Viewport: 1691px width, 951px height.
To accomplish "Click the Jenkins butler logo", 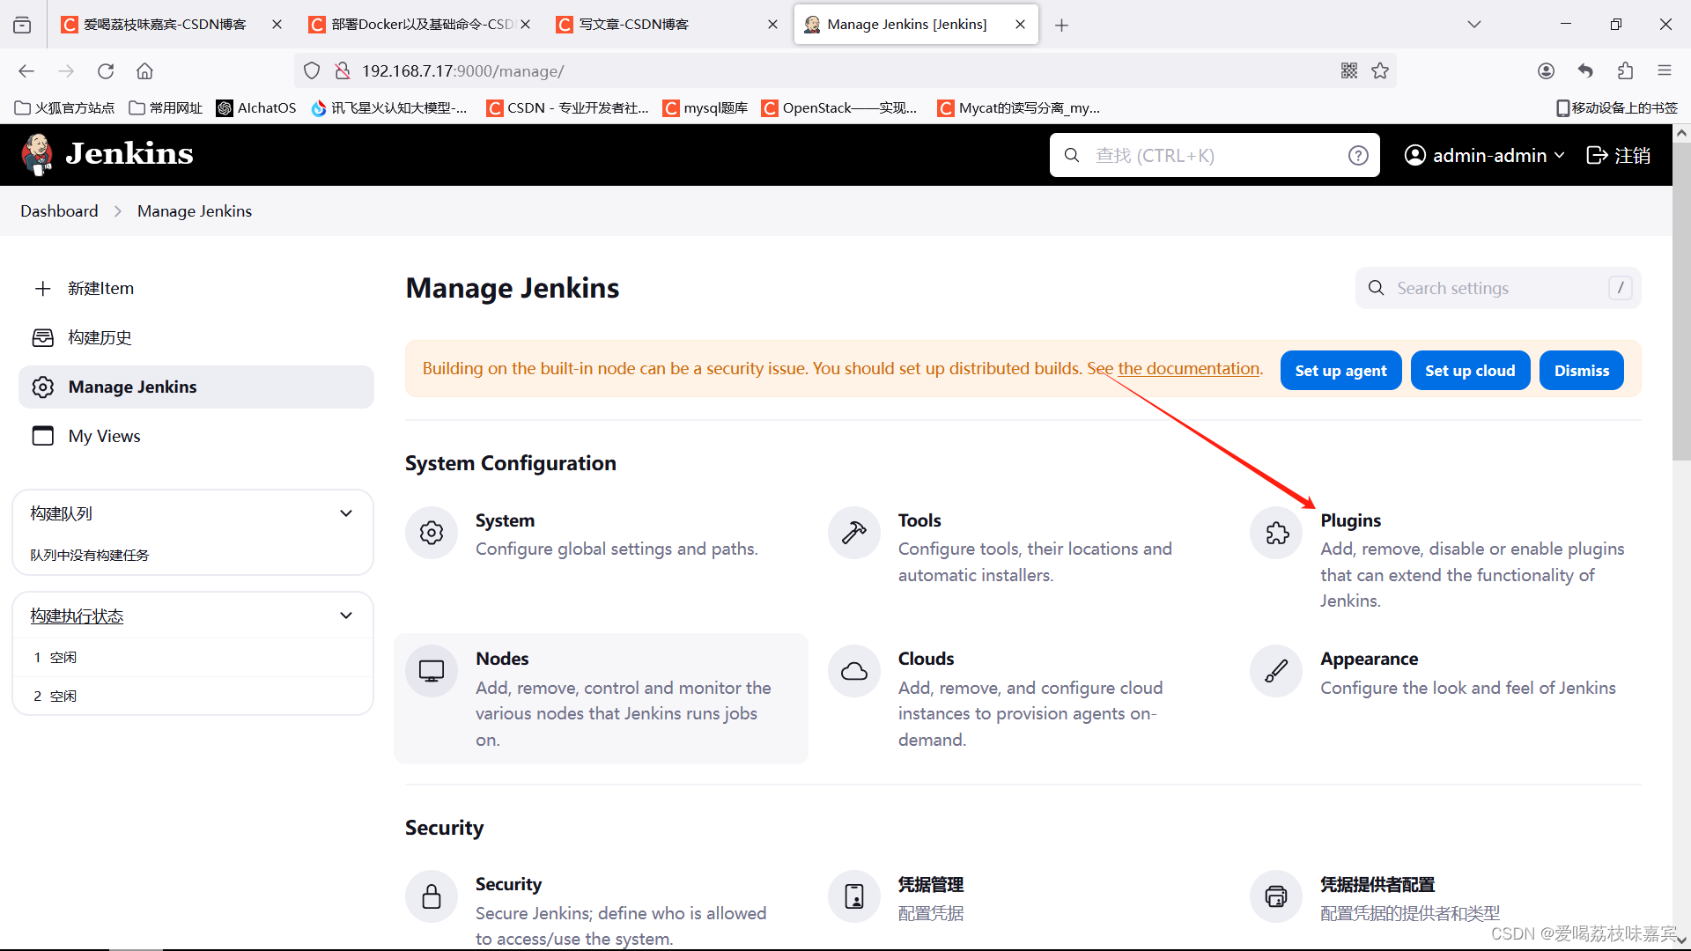I will click(x=37, y=154).
